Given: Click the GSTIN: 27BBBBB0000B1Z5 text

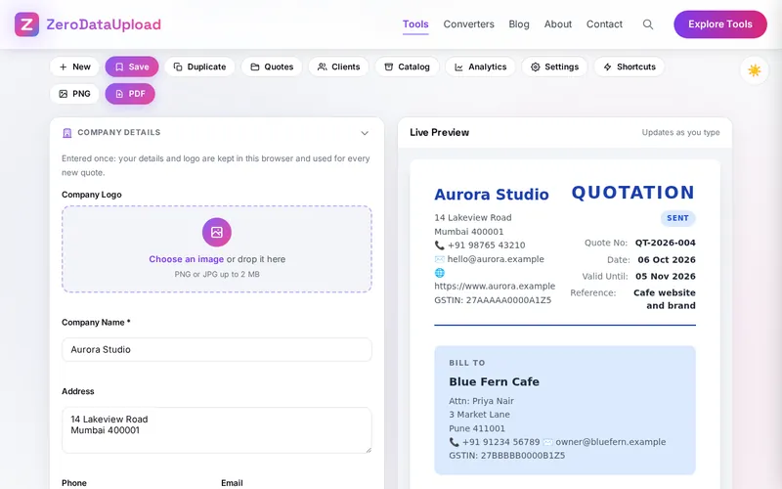Looking at the screenshot, I should (506, 456).
